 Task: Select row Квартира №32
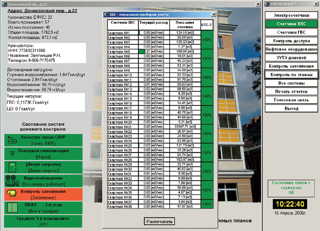(x=154, y=178)
